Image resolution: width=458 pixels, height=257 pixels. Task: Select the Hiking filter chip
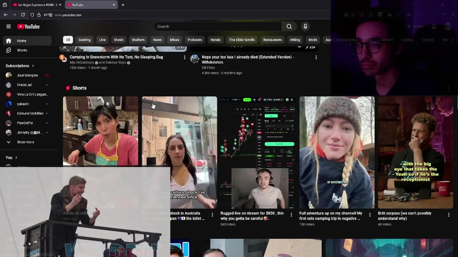click(295, 40)
